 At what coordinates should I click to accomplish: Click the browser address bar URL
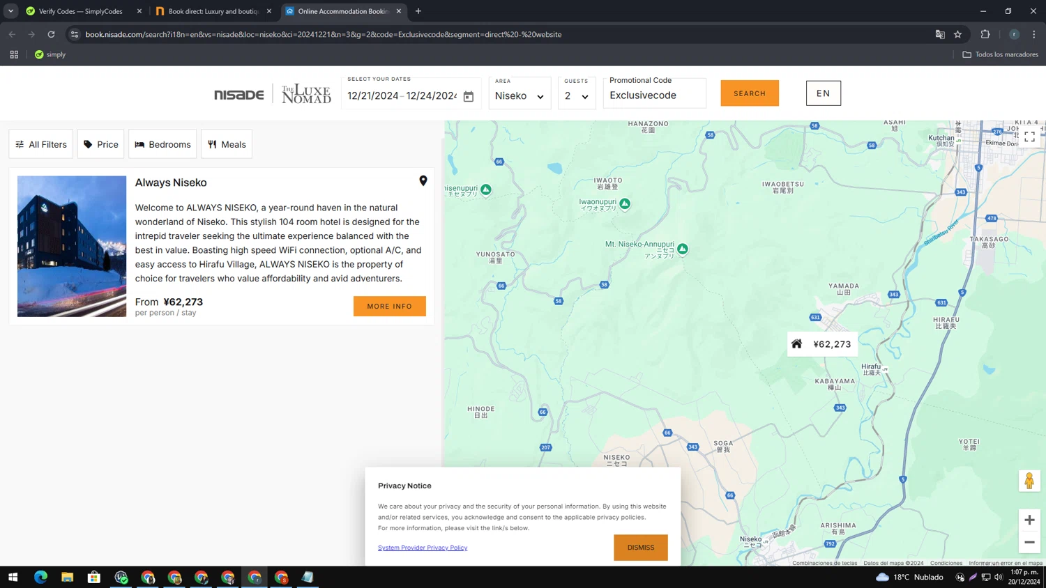[324, 34]
